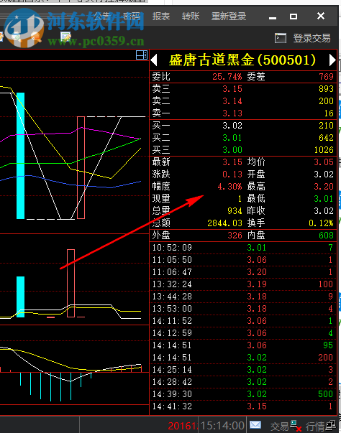This screenshot has height=433, width=341.
Task: Select the 11:05:50 trade row
Action: (x=243, y=259)
